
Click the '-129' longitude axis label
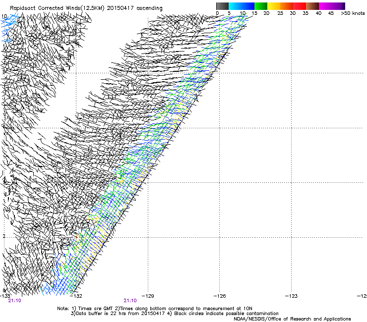pyautogui.click(x=148, y=296)
